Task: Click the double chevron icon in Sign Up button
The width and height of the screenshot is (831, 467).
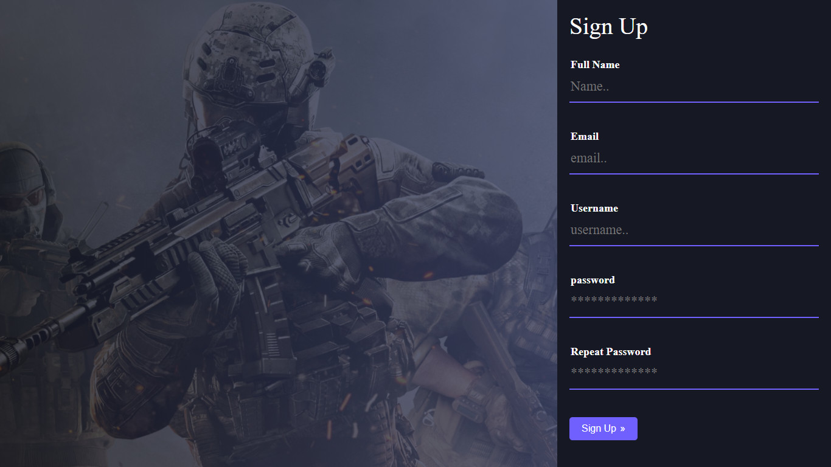Action: (x=623, y=429)
